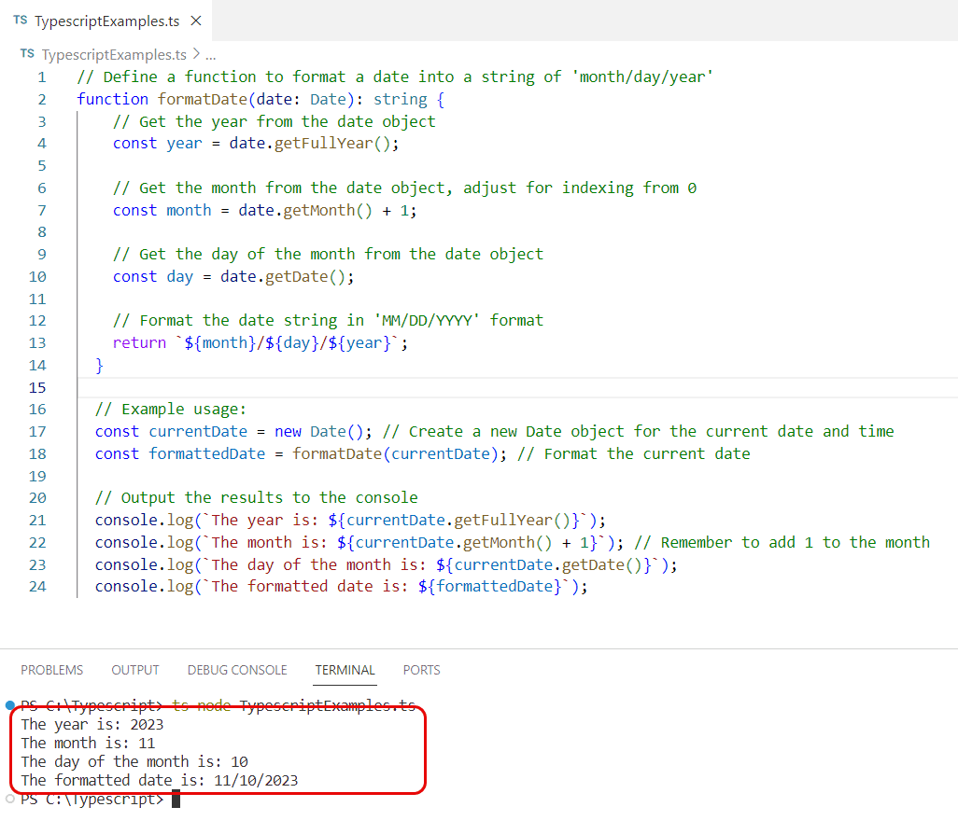Click 'The formatted date is: 11/10/2023' output
Screen dimensions: 958x821
pyautogui.click(x=160, y=781)
